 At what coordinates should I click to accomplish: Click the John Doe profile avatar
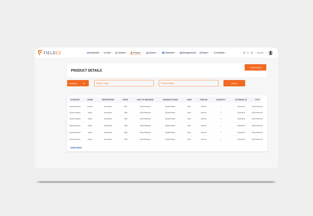point(271,53)
